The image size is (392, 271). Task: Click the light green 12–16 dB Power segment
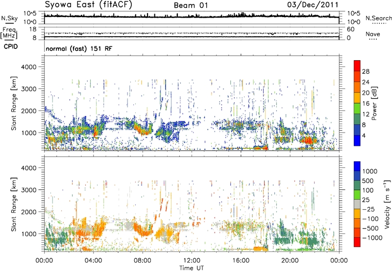tap(357, 108)
